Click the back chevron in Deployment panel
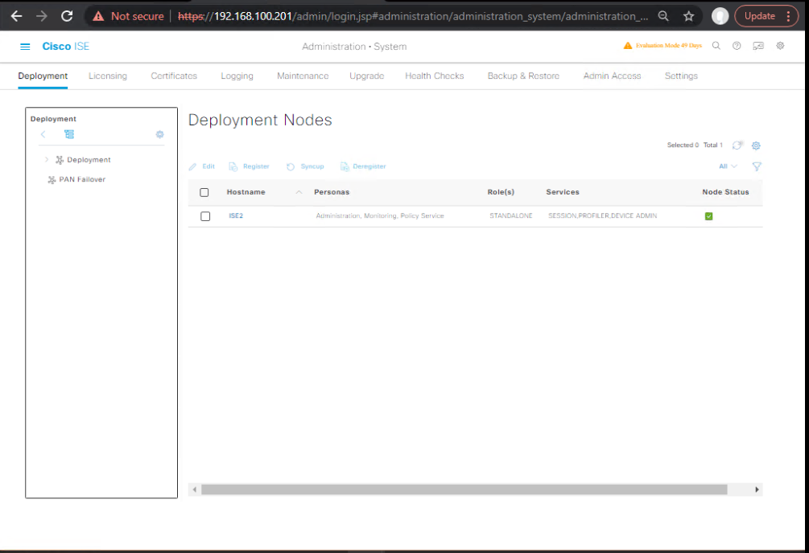This screenshot has width=809, height=553. tap(43, 134)
